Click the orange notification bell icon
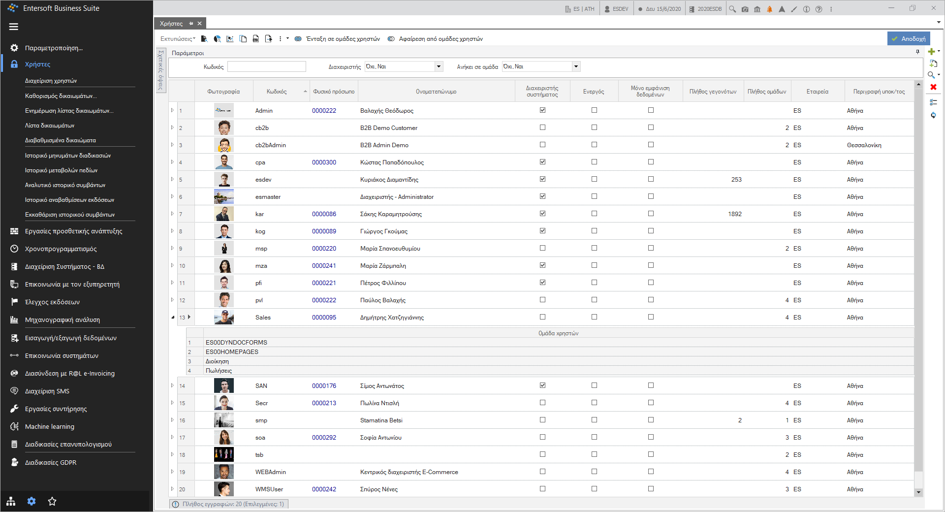Viewport: 945px width, 512px height. [x=769, y=9]
